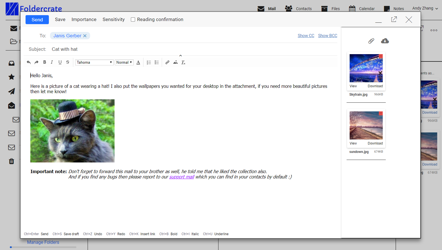Switch to the Mail section

pos(267,9)
